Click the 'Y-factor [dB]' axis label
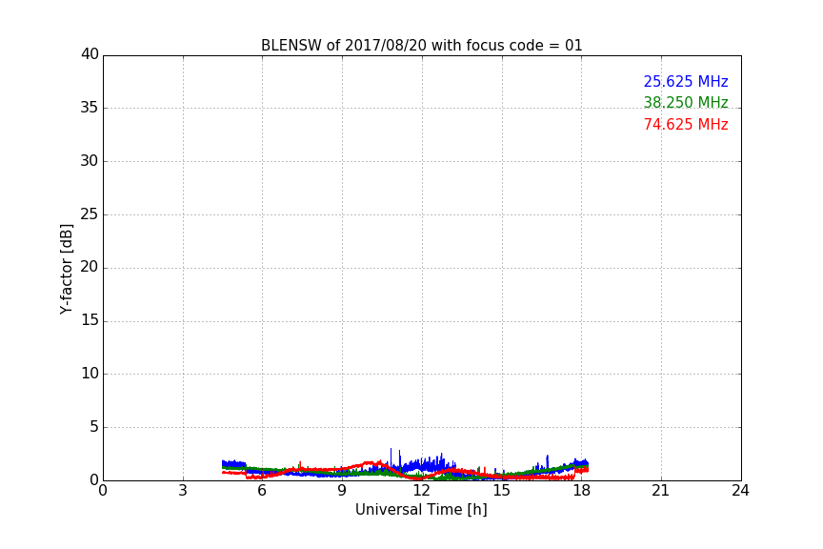This screenshot has width=823, height=549. (x=66, y=270)
